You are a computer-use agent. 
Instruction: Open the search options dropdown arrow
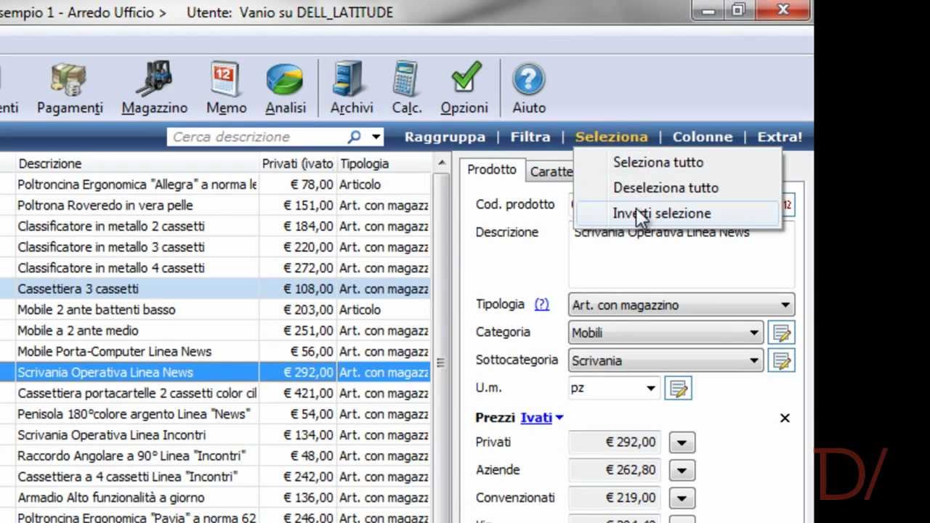376,137
